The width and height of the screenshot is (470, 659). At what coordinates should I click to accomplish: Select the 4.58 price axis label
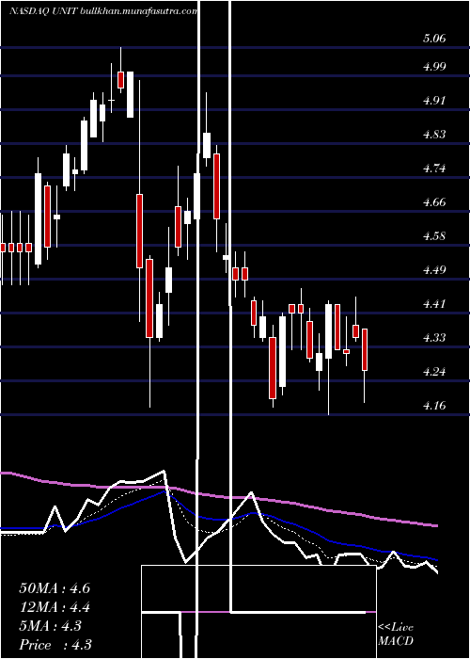point(434,235)
